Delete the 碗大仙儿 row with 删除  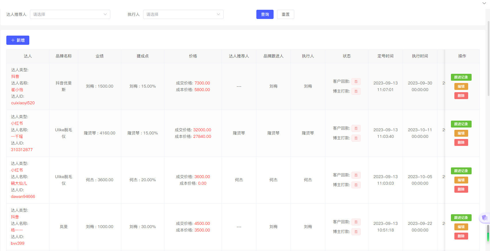461,189
